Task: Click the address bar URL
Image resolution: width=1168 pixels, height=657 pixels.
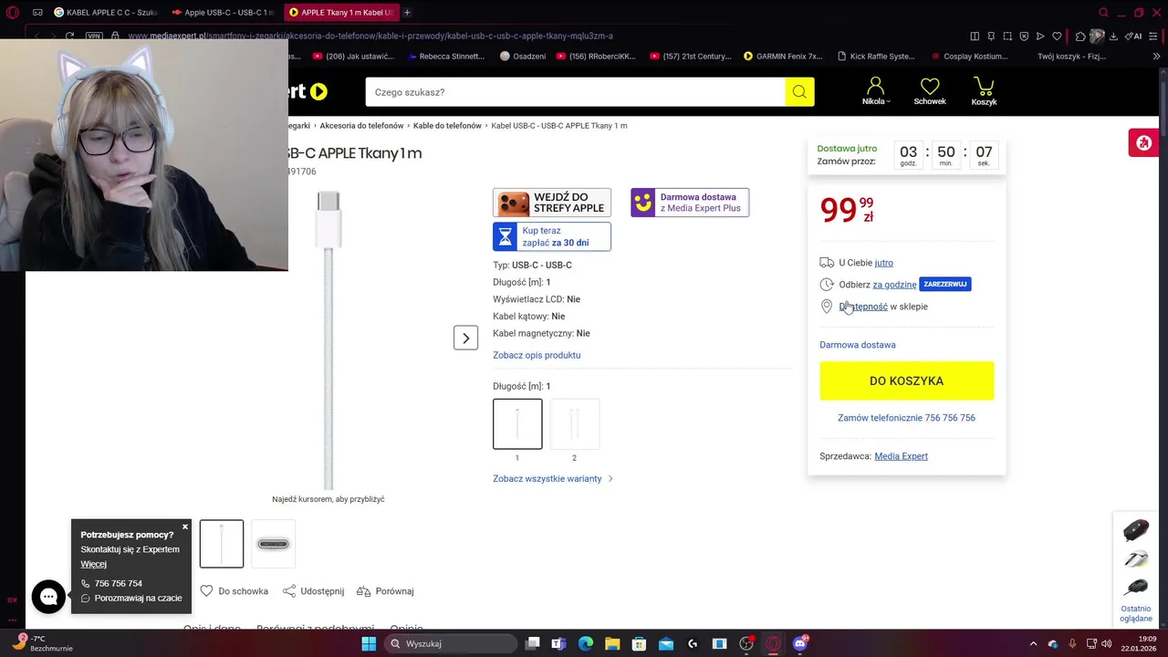Action: coord(370,36)
